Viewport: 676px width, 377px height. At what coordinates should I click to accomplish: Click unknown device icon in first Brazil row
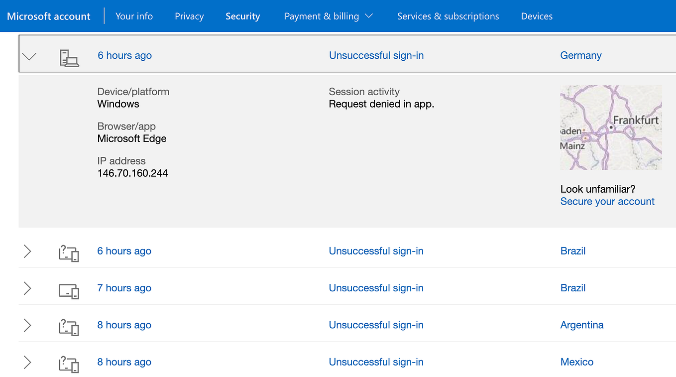69,253
